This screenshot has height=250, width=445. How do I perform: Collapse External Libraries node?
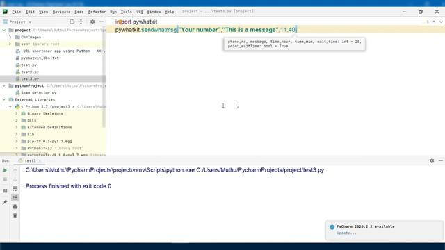tap(4, 99)
